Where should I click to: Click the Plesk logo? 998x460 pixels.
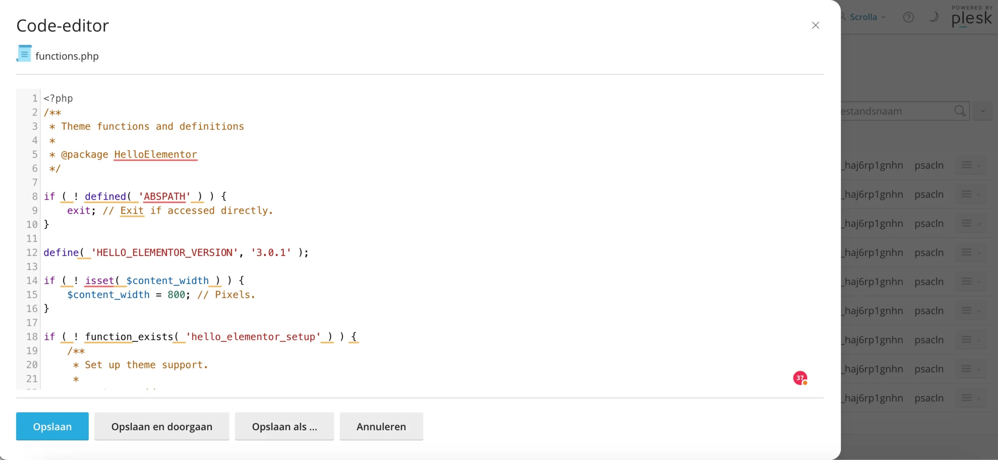(x=971, y=18)
